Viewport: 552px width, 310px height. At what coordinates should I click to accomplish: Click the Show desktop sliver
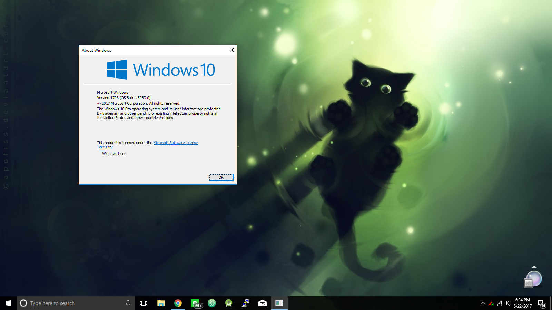551,303
